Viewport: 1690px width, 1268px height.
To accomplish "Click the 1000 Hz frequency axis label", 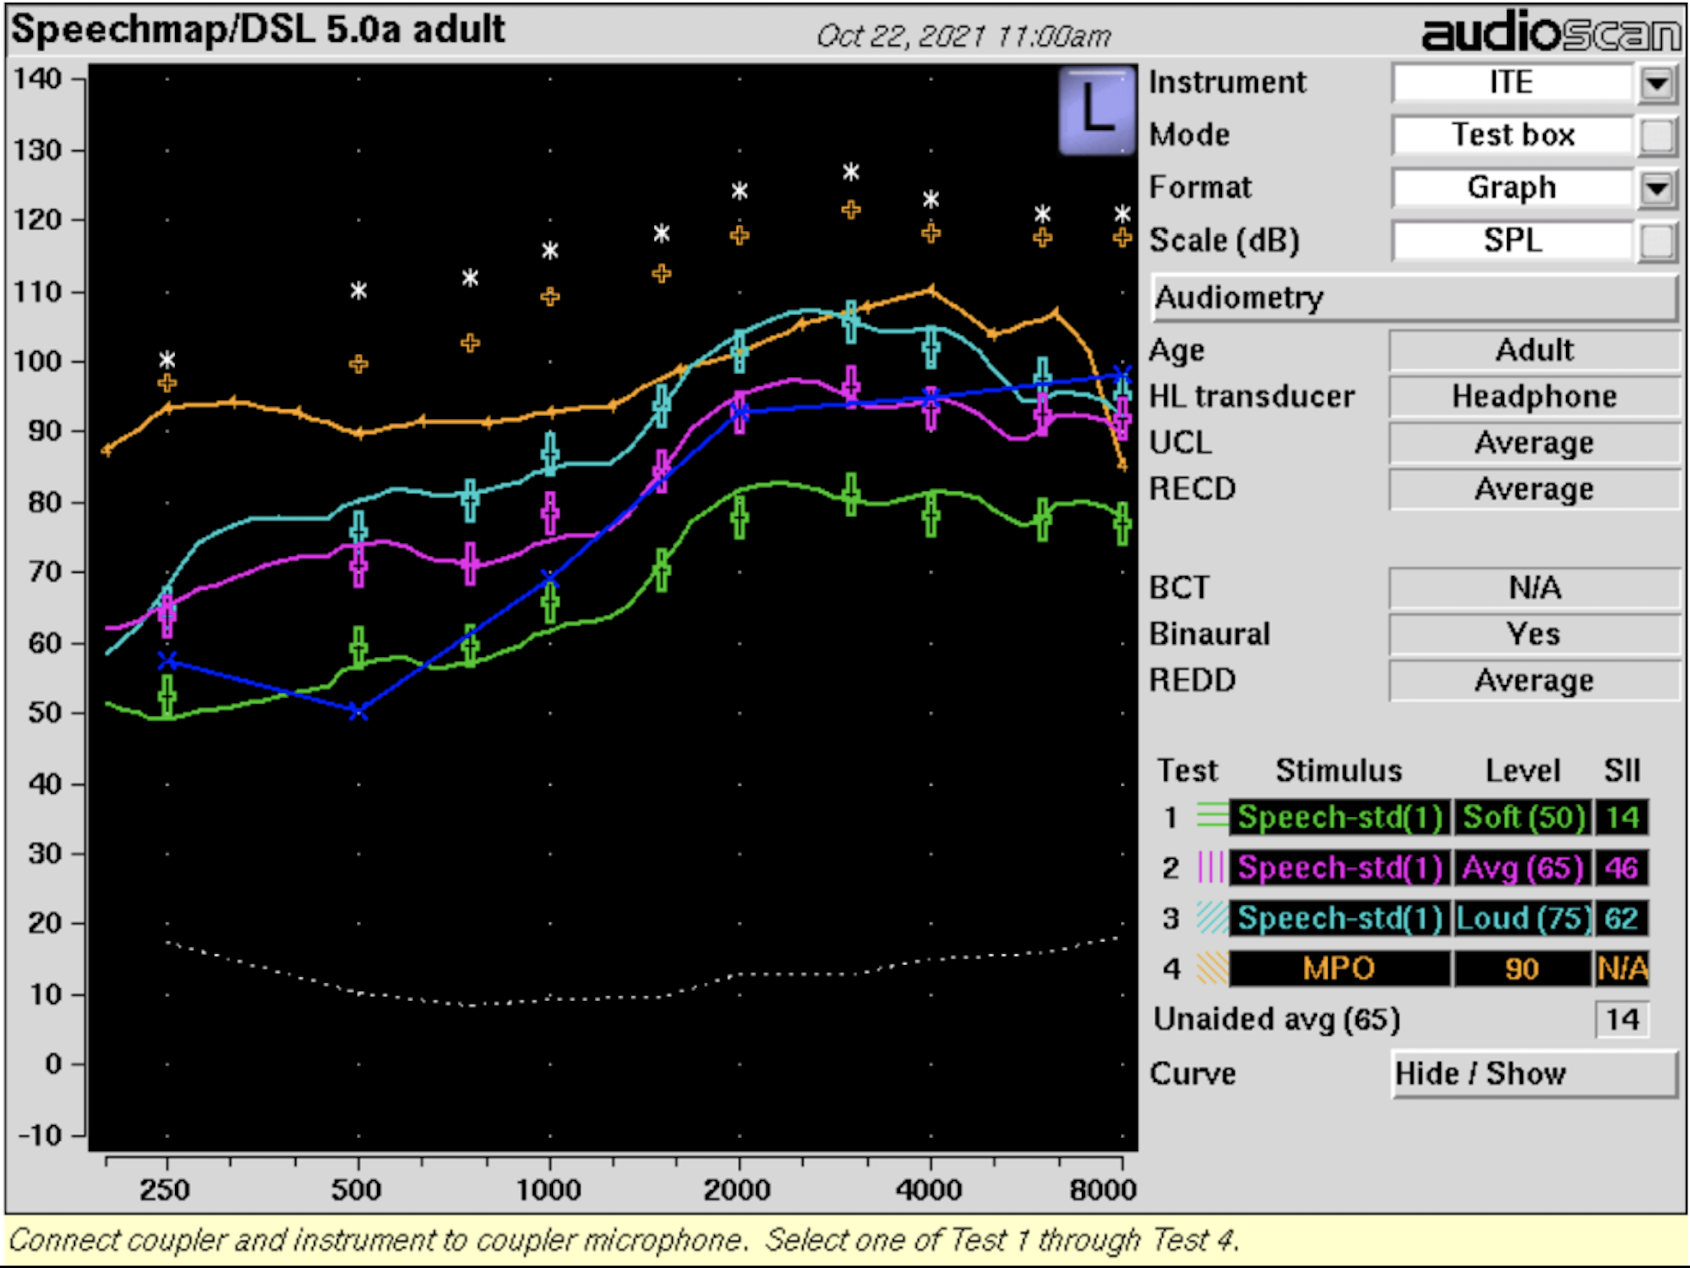I will (x=548, y=1190).
